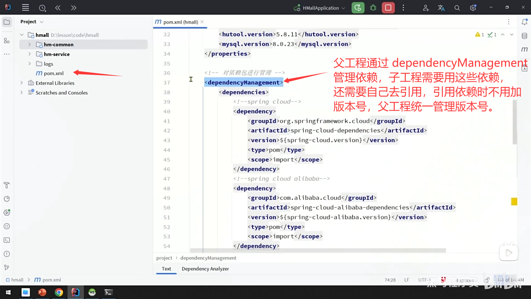531x299 pixels.
Task: Expand the hm-common module folder
Action: tap(30, 45)
